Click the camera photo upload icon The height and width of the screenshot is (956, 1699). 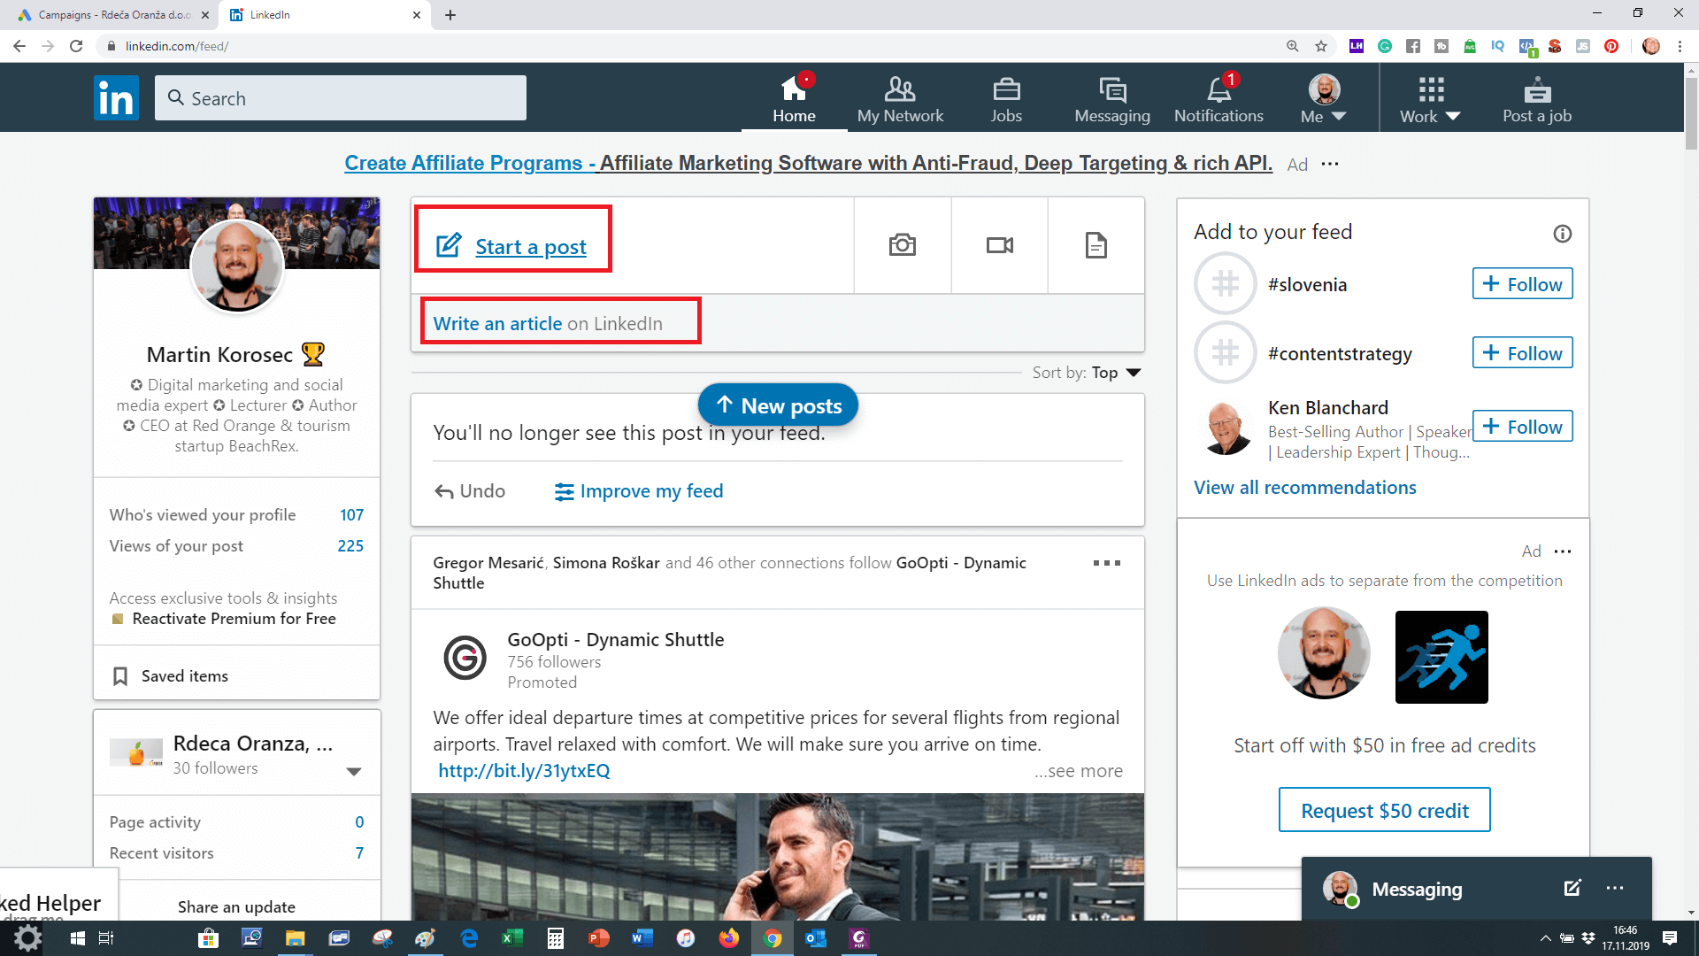click(902, 245)
